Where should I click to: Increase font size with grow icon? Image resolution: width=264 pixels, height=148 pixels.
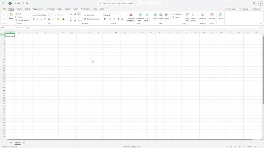(59, 15)
